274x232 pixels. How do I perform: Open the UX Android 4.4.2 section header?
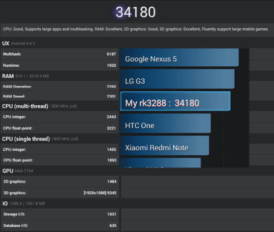pos(18,43)
